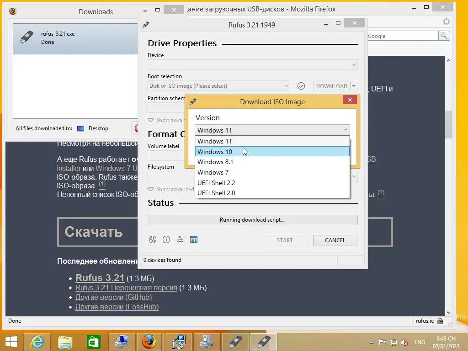Open Rufus 3.21 Переносная версия link
Viewport: 468px width, 351px height.
(x=126, y=288)
